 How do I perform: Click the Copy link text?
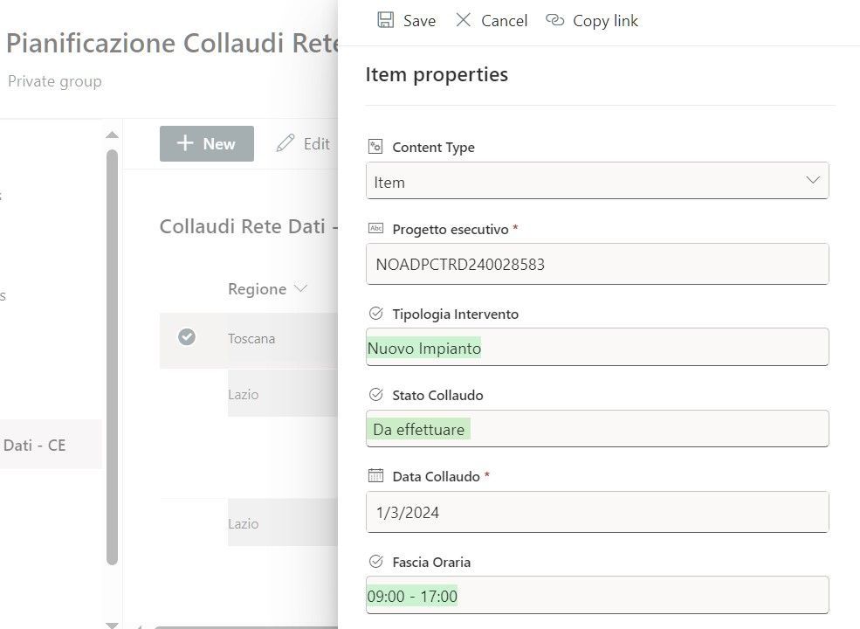(x=605, y=21)
